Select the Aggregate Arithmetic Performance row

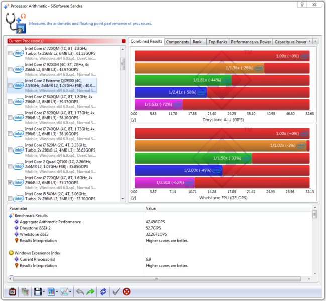click(x=160, y=222)
